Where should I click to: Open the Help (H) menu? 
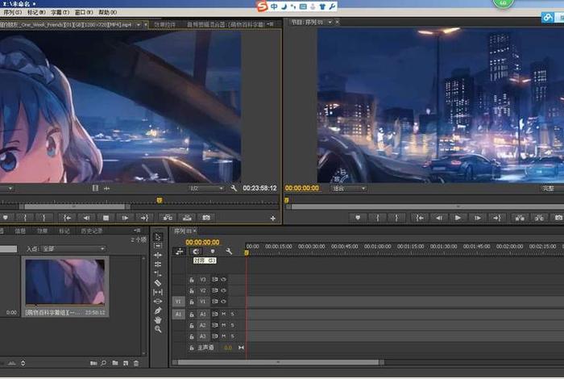107,12
